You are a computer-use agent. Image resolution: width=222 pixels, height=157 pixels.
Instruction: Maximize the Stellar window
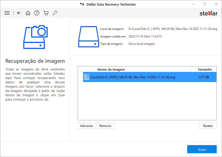[205, 4]
